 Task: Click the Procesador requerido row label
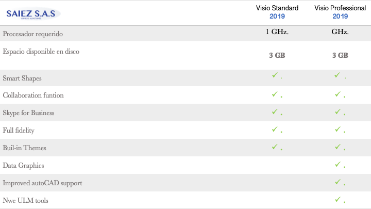[34, 34]
